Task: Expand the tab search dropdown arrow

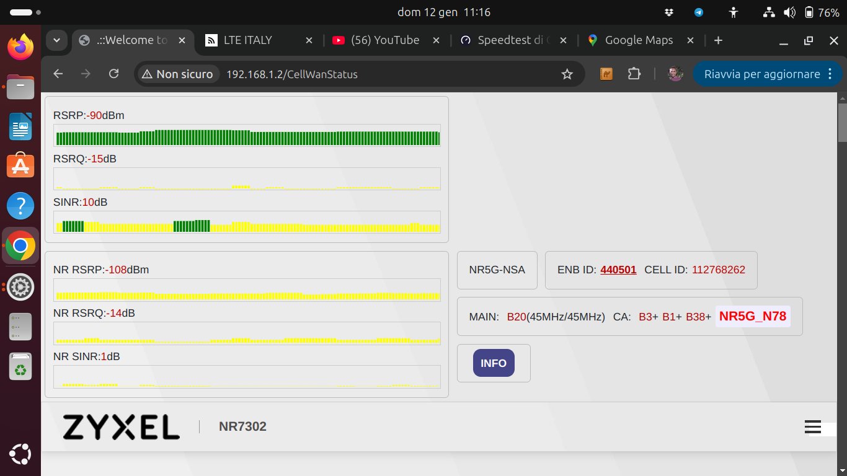Action: 56,40
